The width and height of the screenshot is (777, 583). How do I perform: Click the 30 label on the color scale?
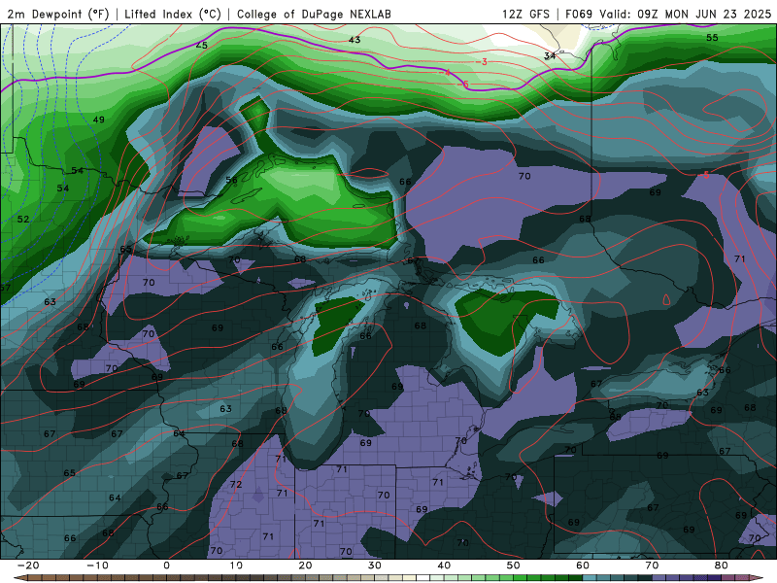[x=375, y=566]
